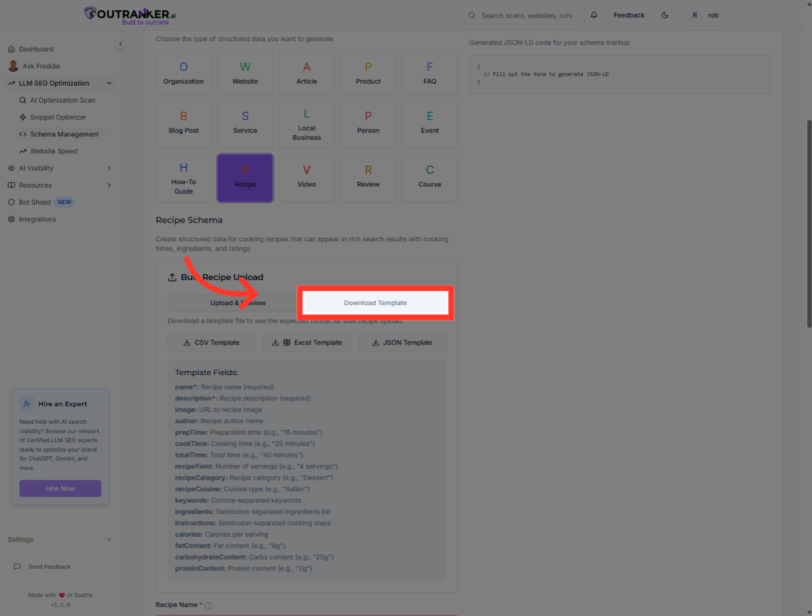
Task: Select the Product schema type
Action: pos(368,73)
